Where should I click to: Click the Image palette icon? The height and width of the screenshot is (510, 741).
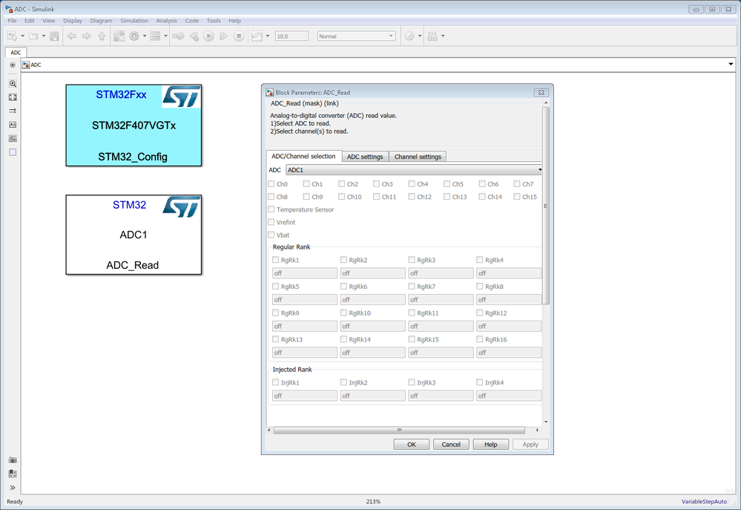point(13,138)
